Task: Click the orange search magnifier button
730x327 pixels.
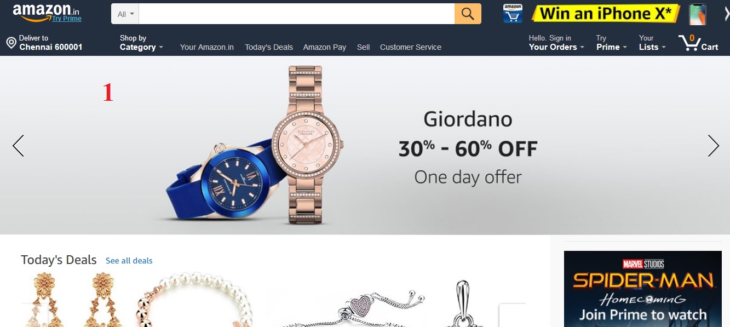Action: click(x=468, y=14)
